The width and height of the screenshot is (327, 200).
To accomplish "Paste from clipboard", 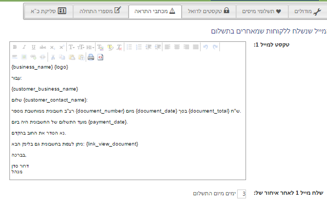I will point(72,57).
